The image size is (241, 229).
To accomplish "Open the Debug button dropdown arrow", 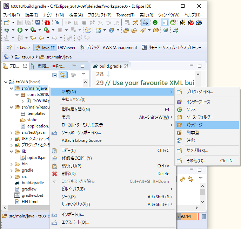I will click(x=13, y=30).
